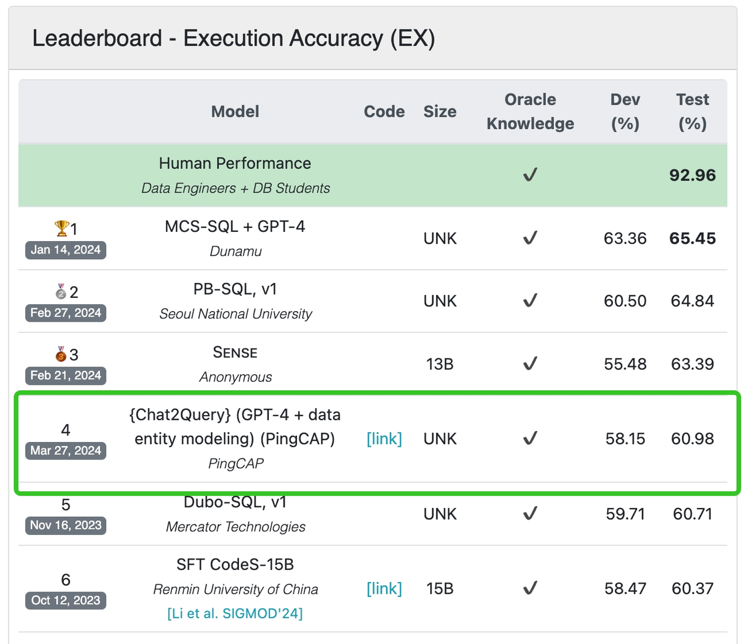748x644 pixels.
Task: Click the Test (%) column header
Action: coord(692,112)
